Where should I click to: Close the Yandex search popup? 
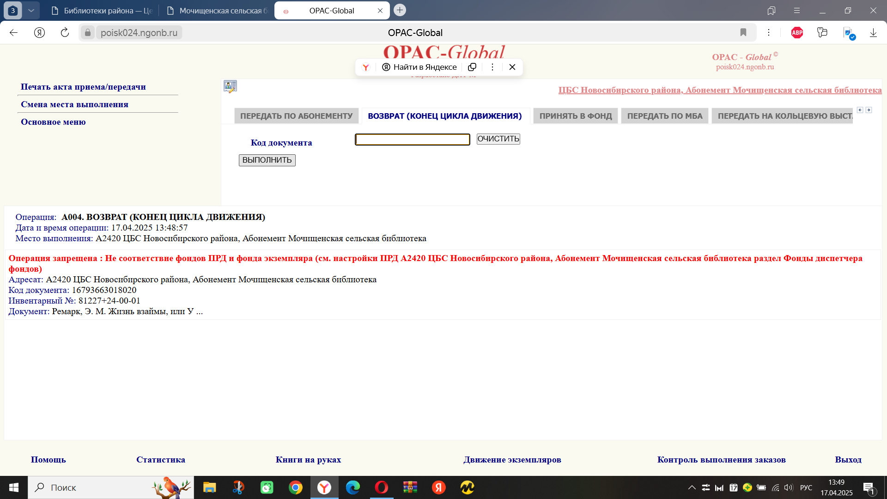512,67
